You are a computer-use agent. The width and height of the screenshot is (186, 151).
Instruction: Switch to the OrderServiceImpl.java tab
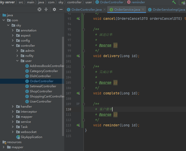(x=169, y=10)
